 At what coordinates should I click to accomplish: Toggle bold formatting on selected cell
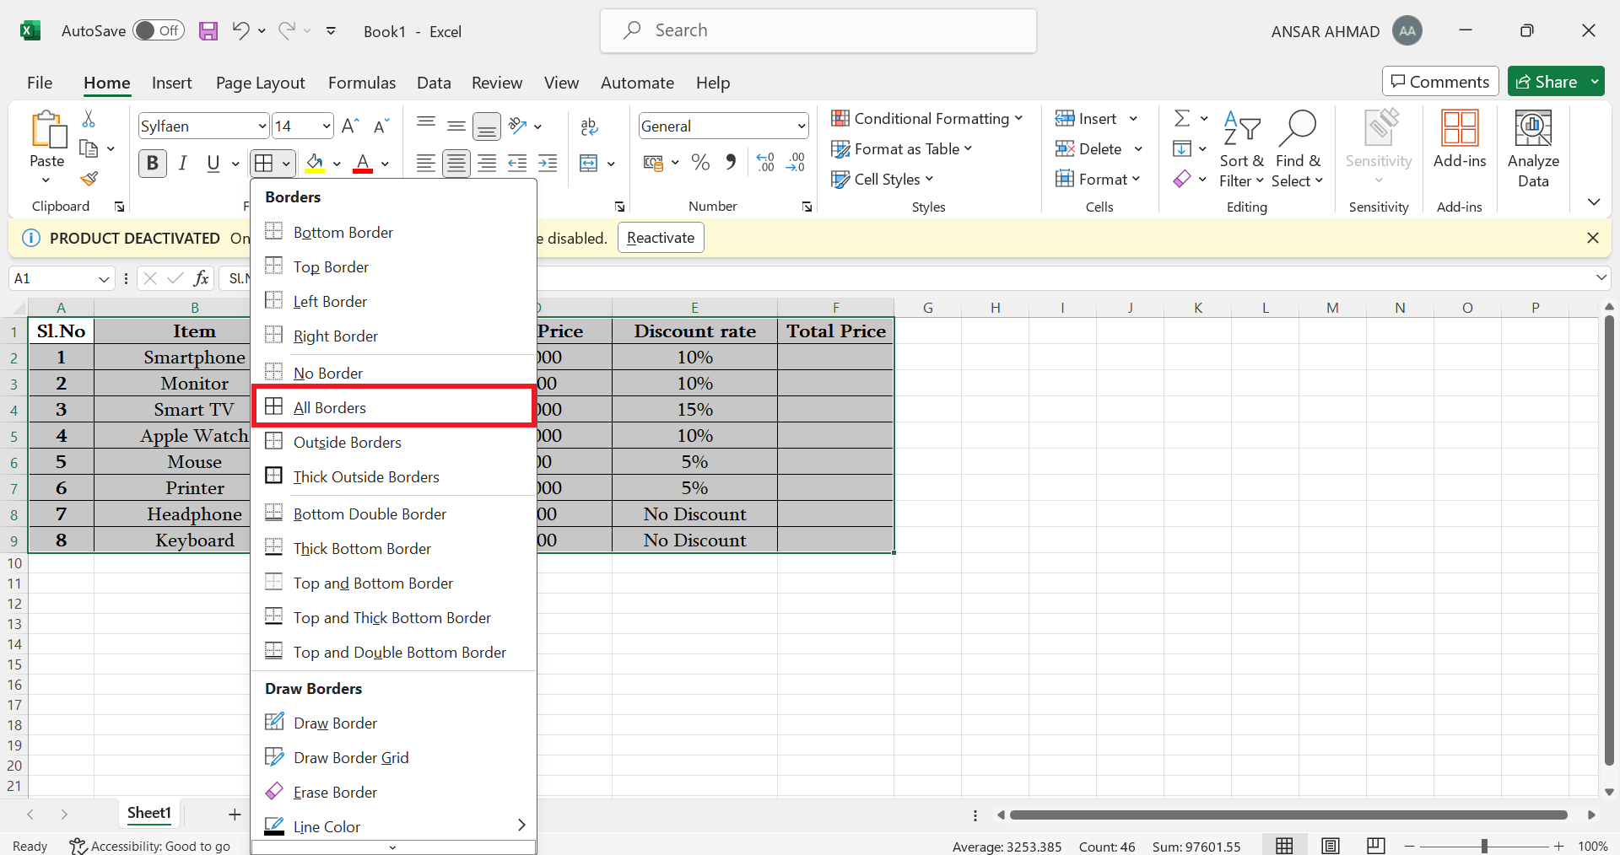[x=152, y=163]
